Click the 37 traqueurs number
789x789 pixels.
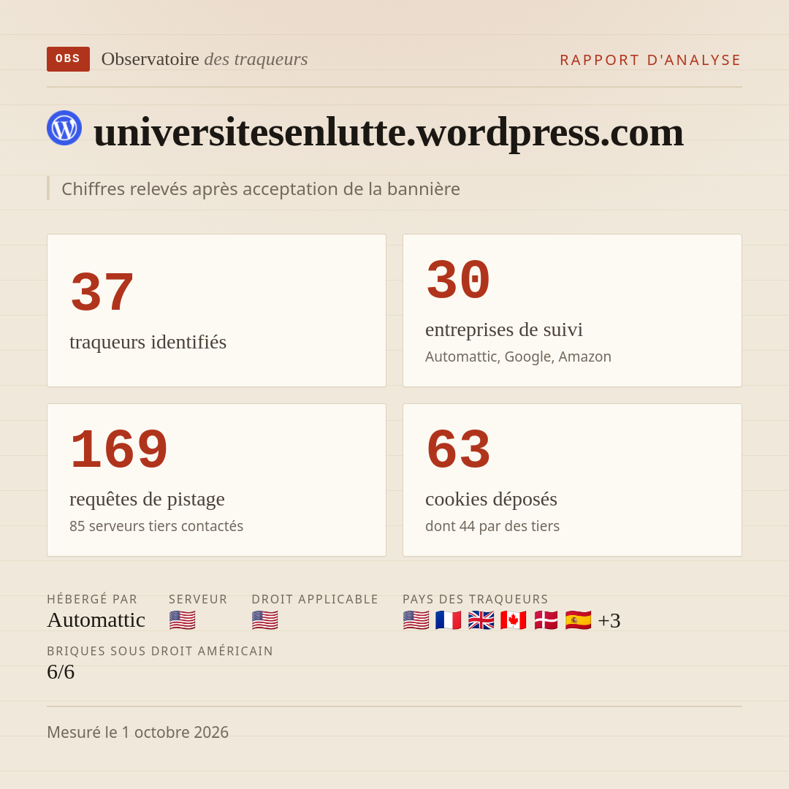[x=102, y=291]
